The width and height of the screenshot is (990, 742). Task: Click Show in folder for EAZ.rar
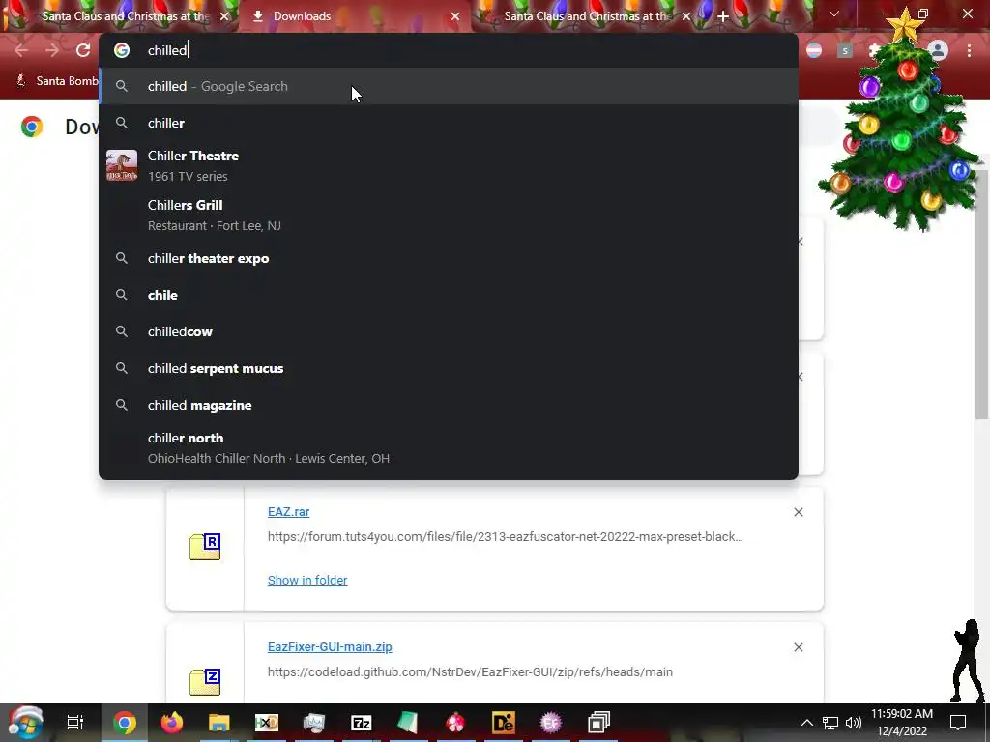click(x=307, y=580)
